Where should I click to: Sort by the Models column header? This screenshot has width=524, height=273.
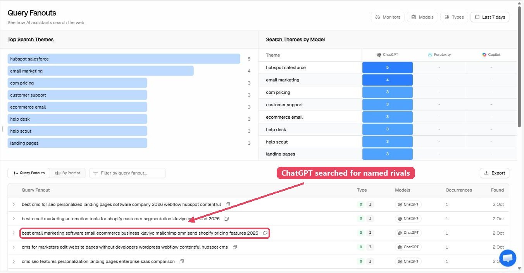[x=403, y=190]
